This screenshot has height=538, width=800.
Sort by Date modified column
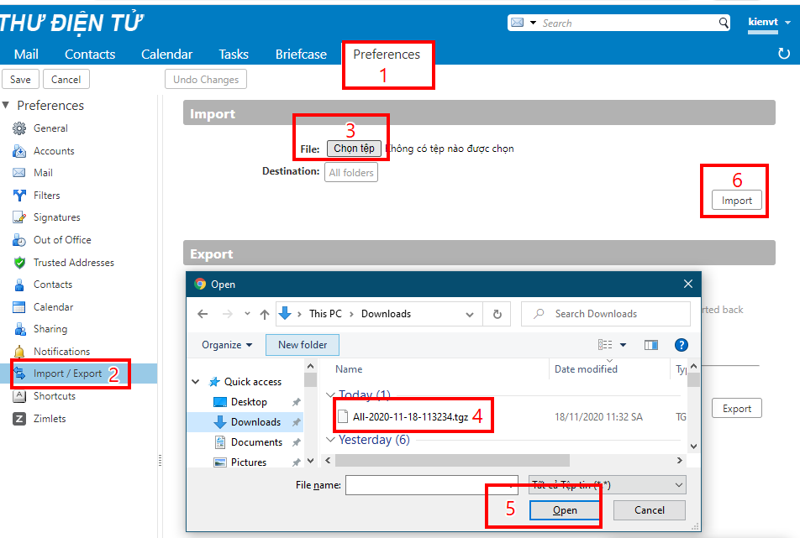586,368
